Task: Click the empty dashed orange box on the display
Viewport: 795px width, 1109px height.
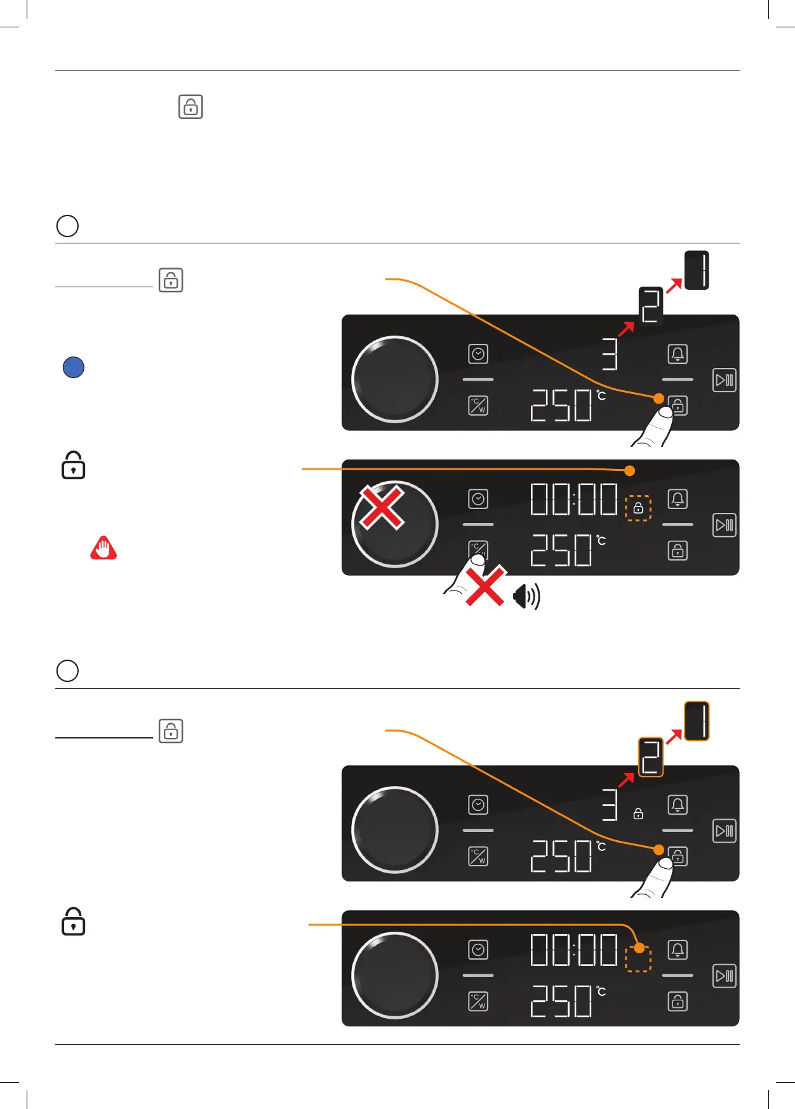Action: (x=638, y=959)
